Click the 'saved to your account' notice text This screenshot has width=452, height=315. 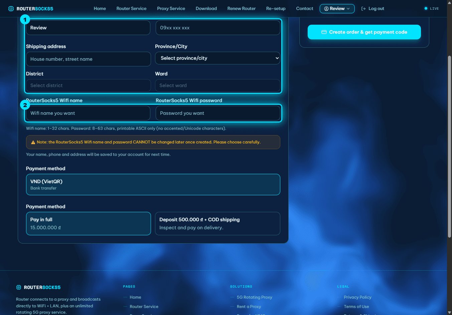pos(98,154)
